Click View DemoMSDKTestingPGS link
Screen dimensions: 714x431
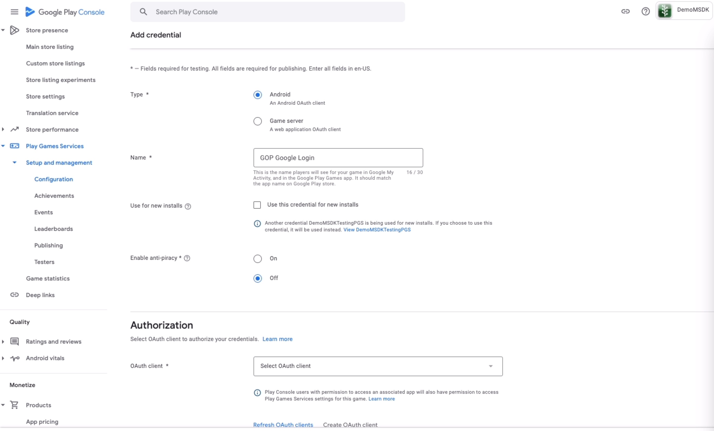tap(377, 230)
